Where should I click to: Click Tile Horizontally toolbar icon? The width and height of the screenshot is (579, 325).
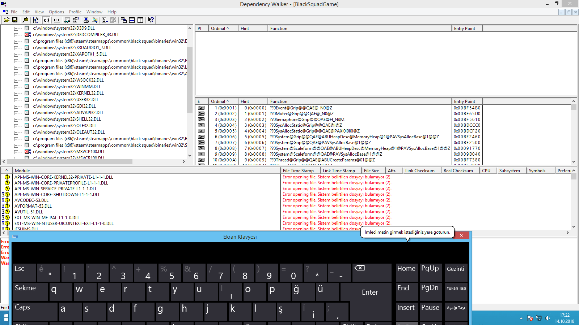click(132, 20)
